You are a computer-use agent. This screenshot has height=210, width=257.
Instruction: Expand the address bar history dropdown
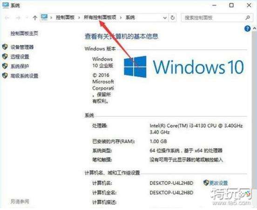point(165,18)
